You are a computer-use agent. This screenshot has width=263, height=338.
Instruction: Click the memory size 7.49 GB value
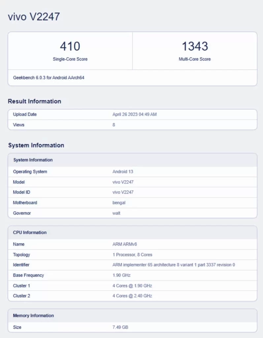[x=120, y=327]
